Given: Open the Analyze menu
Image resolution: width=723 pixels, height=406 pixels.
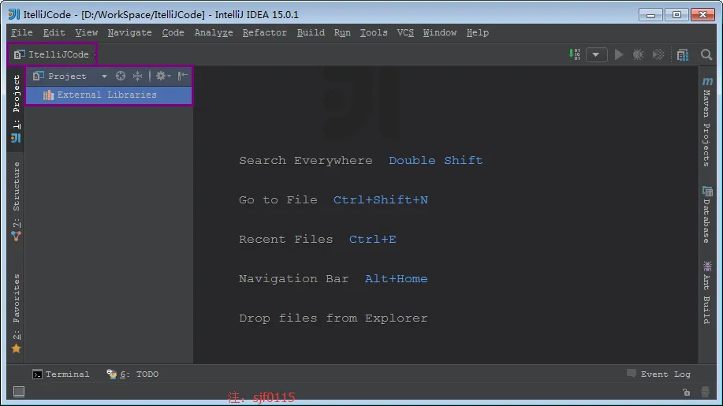Looking at the screenshot, I should pyautogui.click(x=214, y=33).
